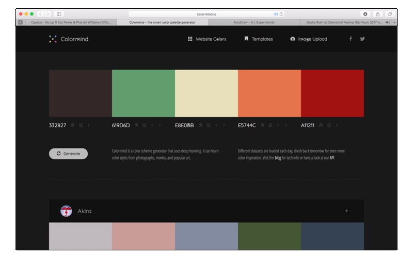413x272 pixels.
Task: Move the E5744C color left
Action: point(278,125)
